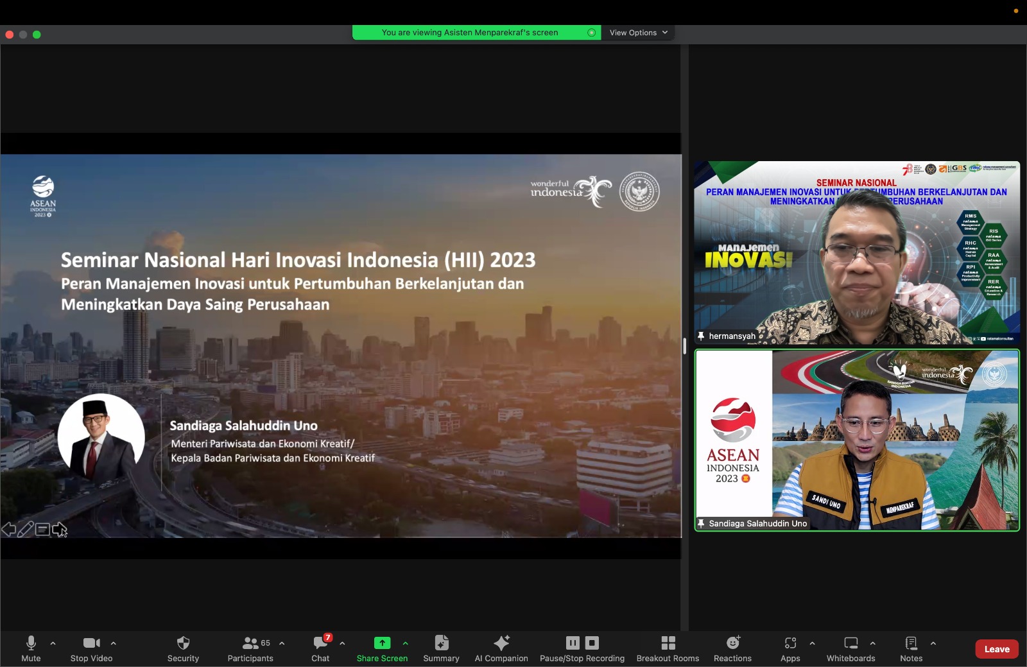Launch AI Companion

pyautogui.click(x=501, y=648)
